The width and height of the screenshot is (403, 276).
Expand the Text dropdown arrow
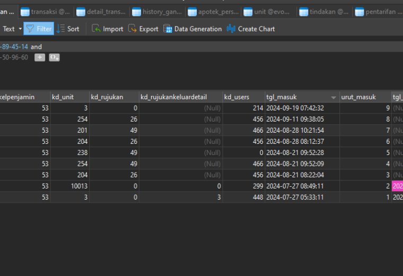tap(20, 29)
